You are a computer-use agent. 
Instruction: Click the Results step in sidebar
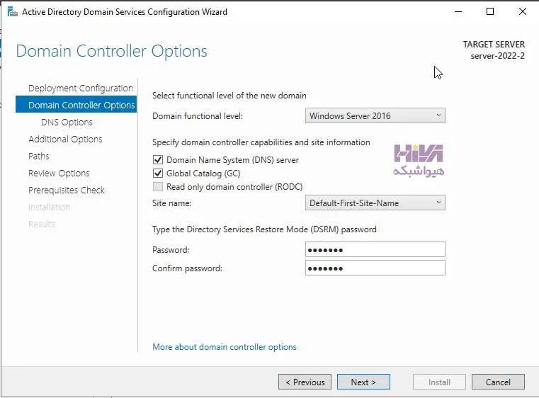(x=42, y=224)
